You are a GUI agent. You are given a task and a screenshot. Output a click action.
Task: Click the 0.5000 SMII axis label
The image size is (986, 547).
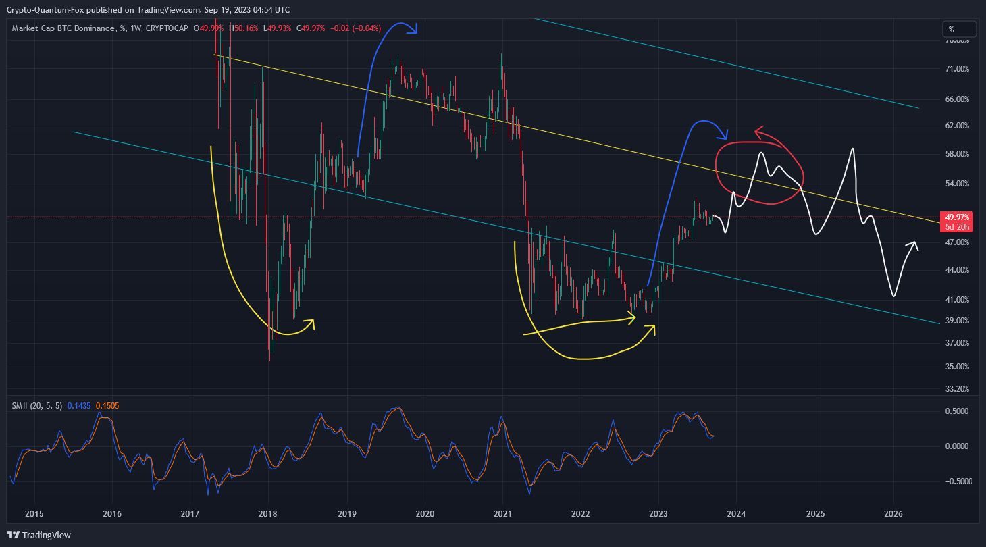point(958,411)
